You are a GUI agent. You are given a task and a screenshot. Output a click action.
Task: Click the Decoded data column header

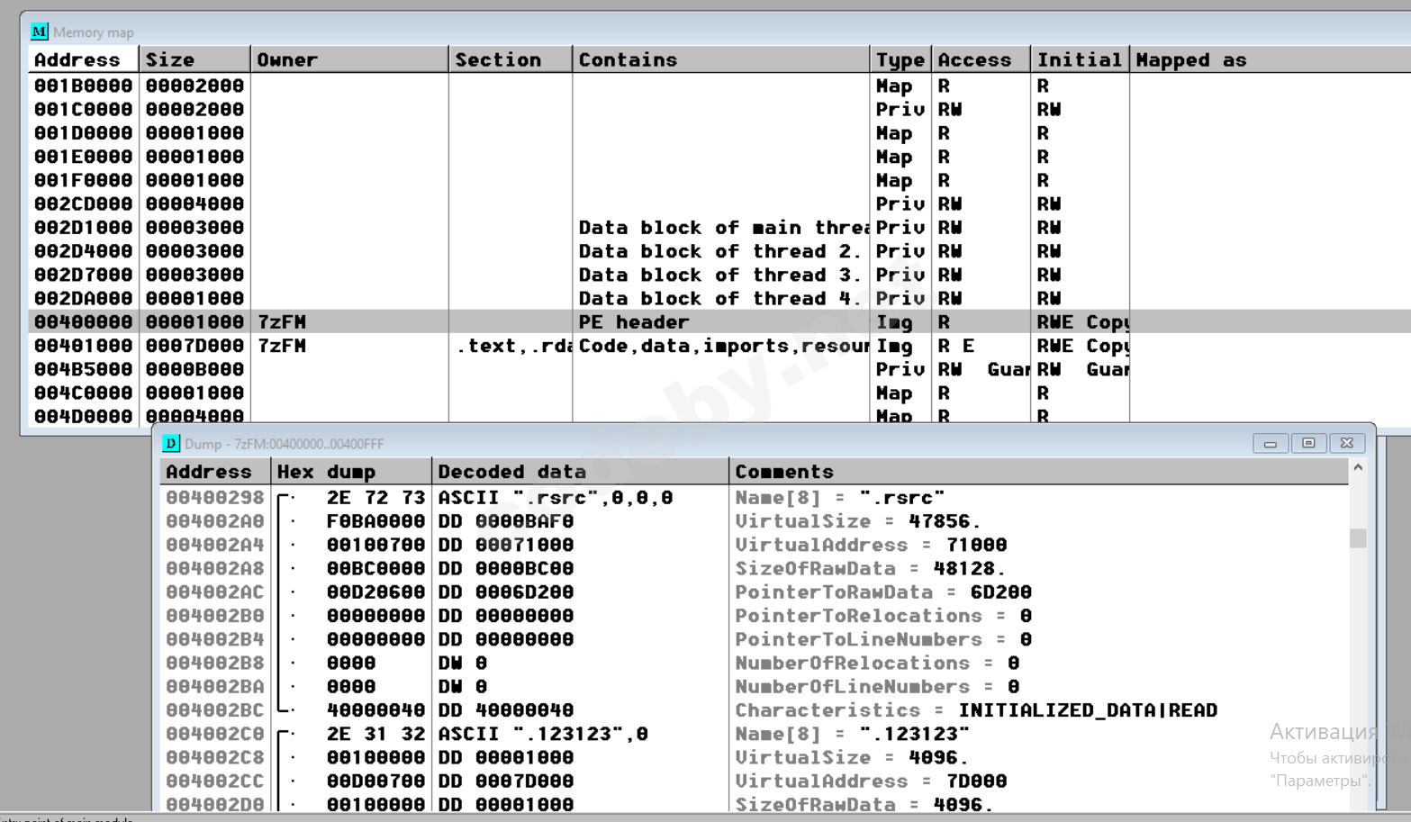[x=581, y=472]
